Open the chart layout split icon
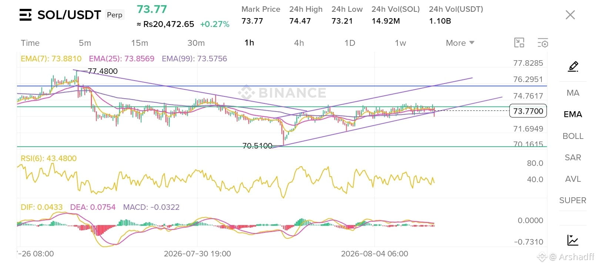Screen dimensions: 597x266 (x=519, y=43)
